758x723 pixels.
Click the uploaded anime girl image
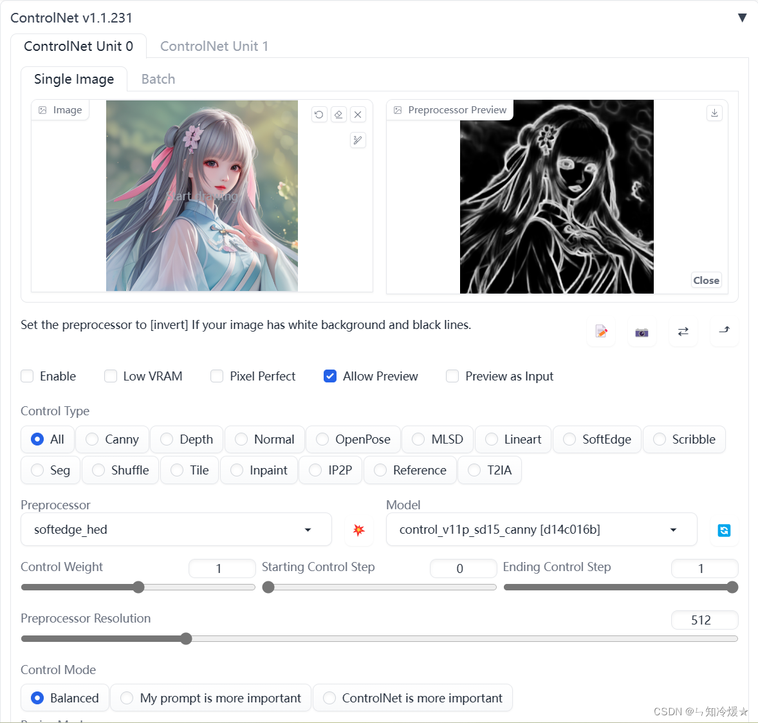202,195
